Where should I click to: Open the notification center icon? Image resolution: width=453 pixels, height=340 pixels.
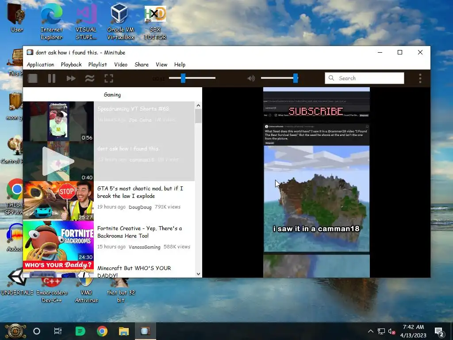pos(439,332)
